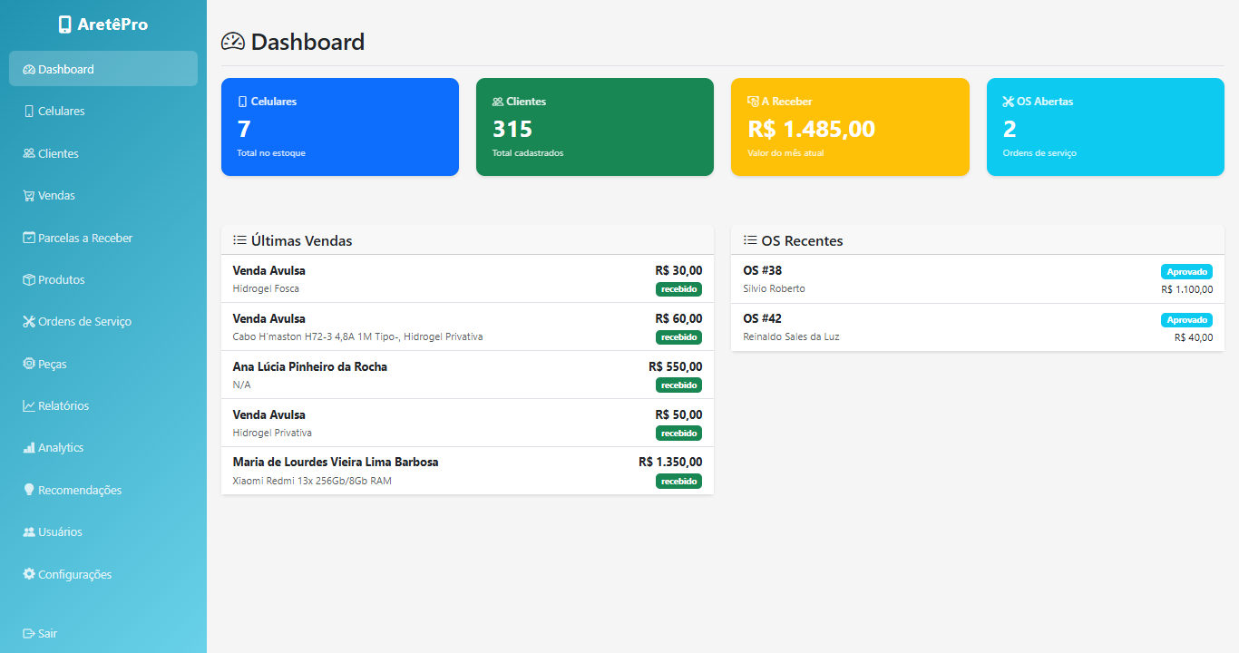Viewport: 1239px width, 653px height.
Task: Open Analytics via the bar-chart icon
Action: (x=27, y=447)
